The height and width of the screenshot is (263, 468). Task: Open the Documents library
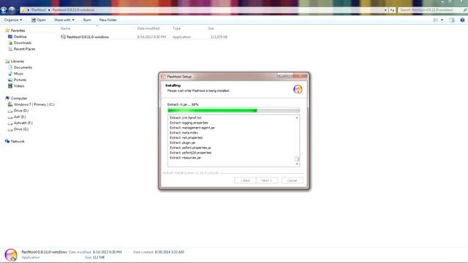pyautogui.click(x=23, y=67)
